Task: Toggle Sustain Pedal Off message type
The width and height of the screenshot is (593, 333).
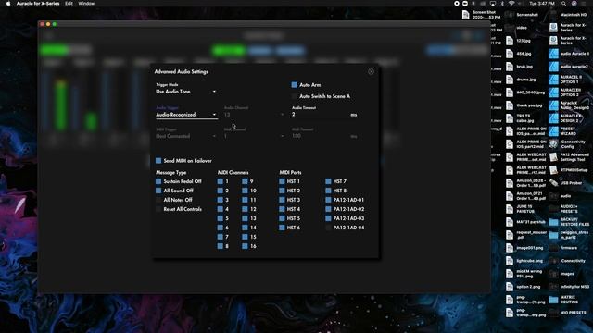Action: tap(158, 181)
